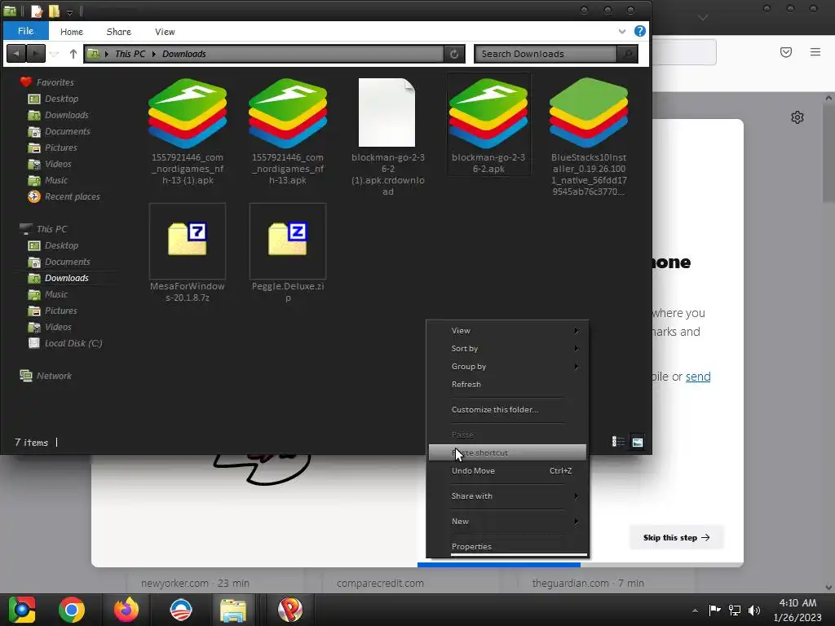Select This PC in navigation pane
The width and height of the screenshot is (835, 626).
click(51, 229)
